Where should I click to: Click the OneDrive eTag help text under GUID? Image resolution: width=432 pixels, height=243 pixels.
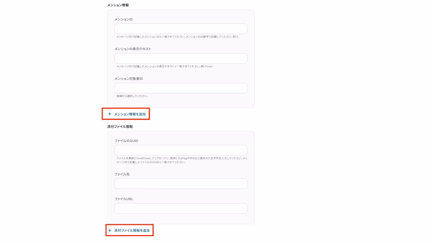pos(182,160)
